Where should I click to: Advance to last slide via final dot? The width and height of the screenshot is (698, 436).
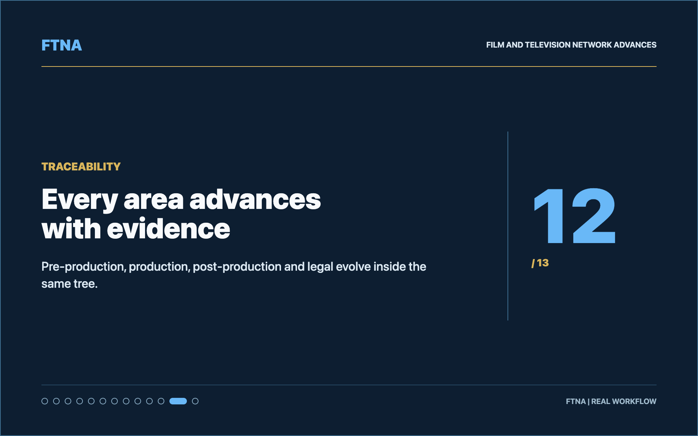pyautogui.click(x=195, y=401)
